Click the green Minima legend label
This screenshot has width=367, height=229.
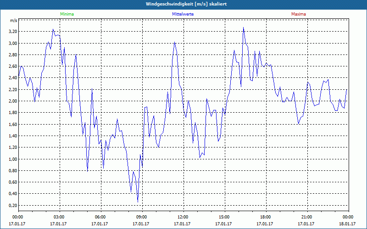tap(67, 14)
